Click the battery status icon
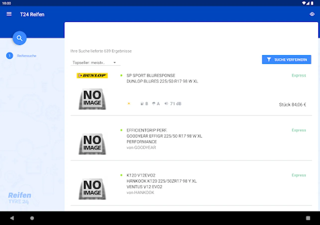The width and height of the screenshot is (320, 225). [x=312, y=3]
